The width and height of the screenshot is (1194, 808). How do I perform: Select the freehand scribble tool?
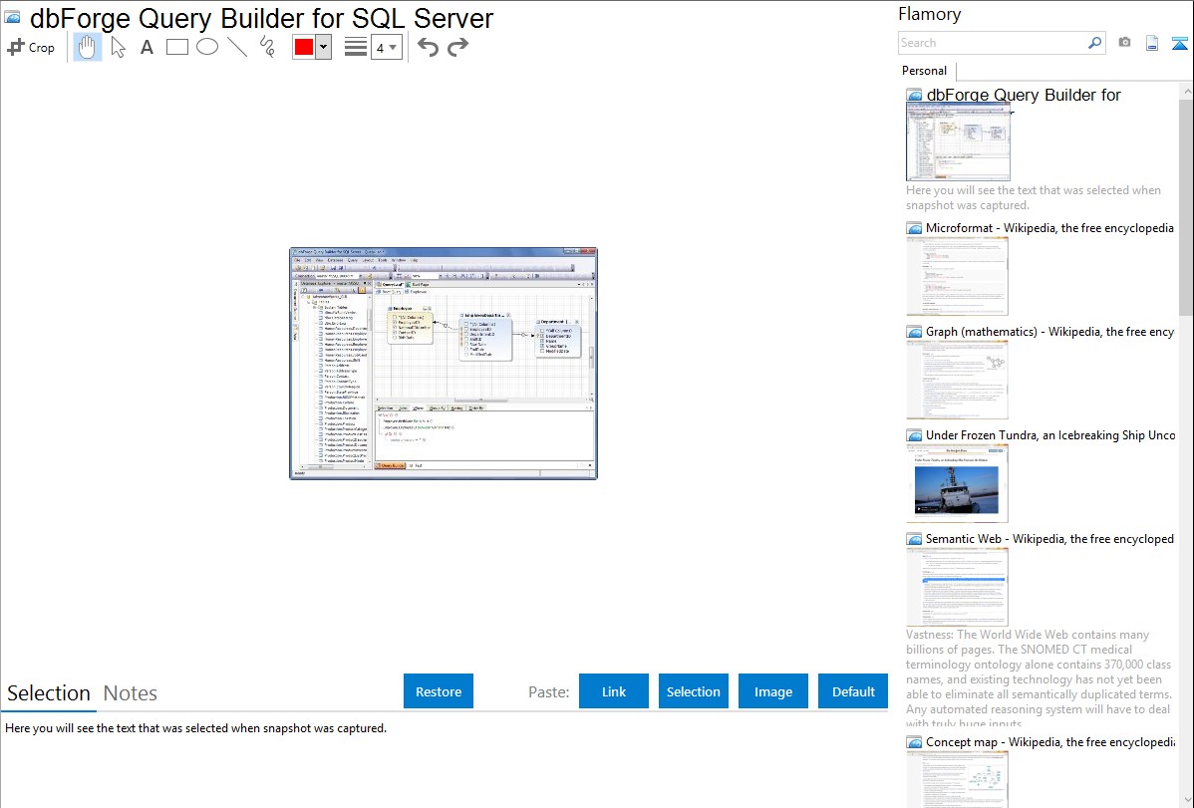click(267, 47)
